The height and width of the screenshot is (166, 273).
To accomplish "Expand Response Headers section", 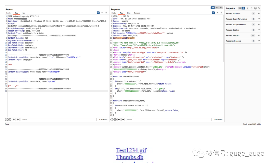I will 259,41.
